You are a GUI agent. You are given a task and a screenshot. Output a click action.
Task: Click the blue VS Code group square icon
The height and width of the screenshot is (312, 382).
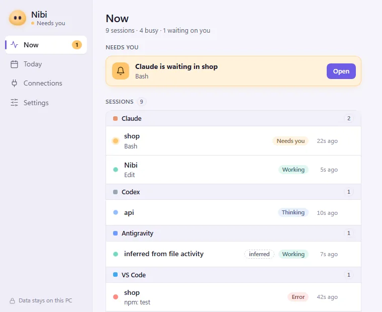(x=116, y=275)
